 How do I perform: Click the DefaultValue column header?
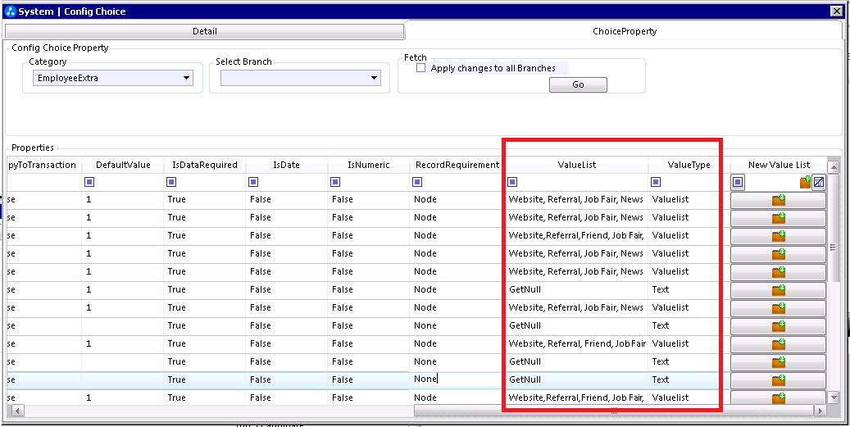[x=123, y=165]
